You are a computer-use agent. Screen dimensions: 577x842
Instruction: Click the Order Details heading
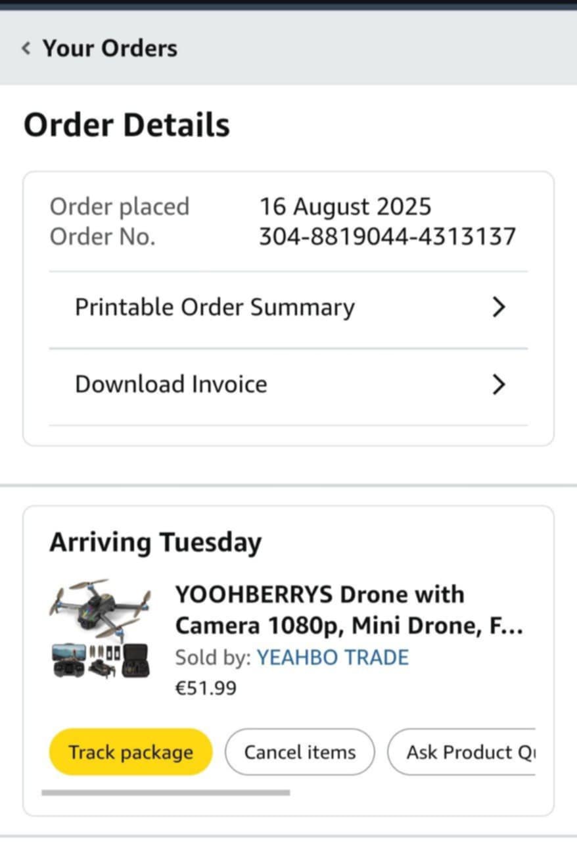(127, 125)
